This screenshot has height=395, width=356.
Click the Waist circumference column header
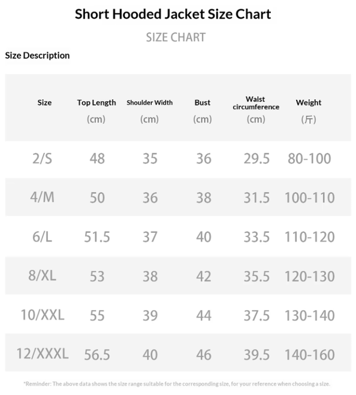coord(256,103)
